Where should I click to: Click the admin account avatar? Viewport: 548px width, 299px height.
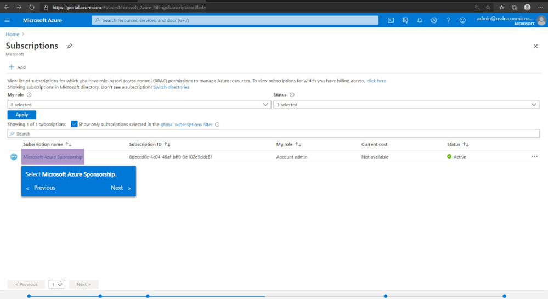point(541,21)
